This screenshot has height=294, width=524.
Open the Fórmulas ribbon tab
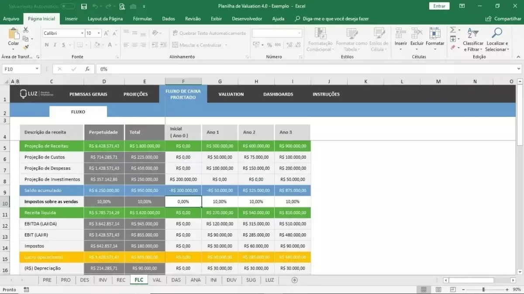142,19
